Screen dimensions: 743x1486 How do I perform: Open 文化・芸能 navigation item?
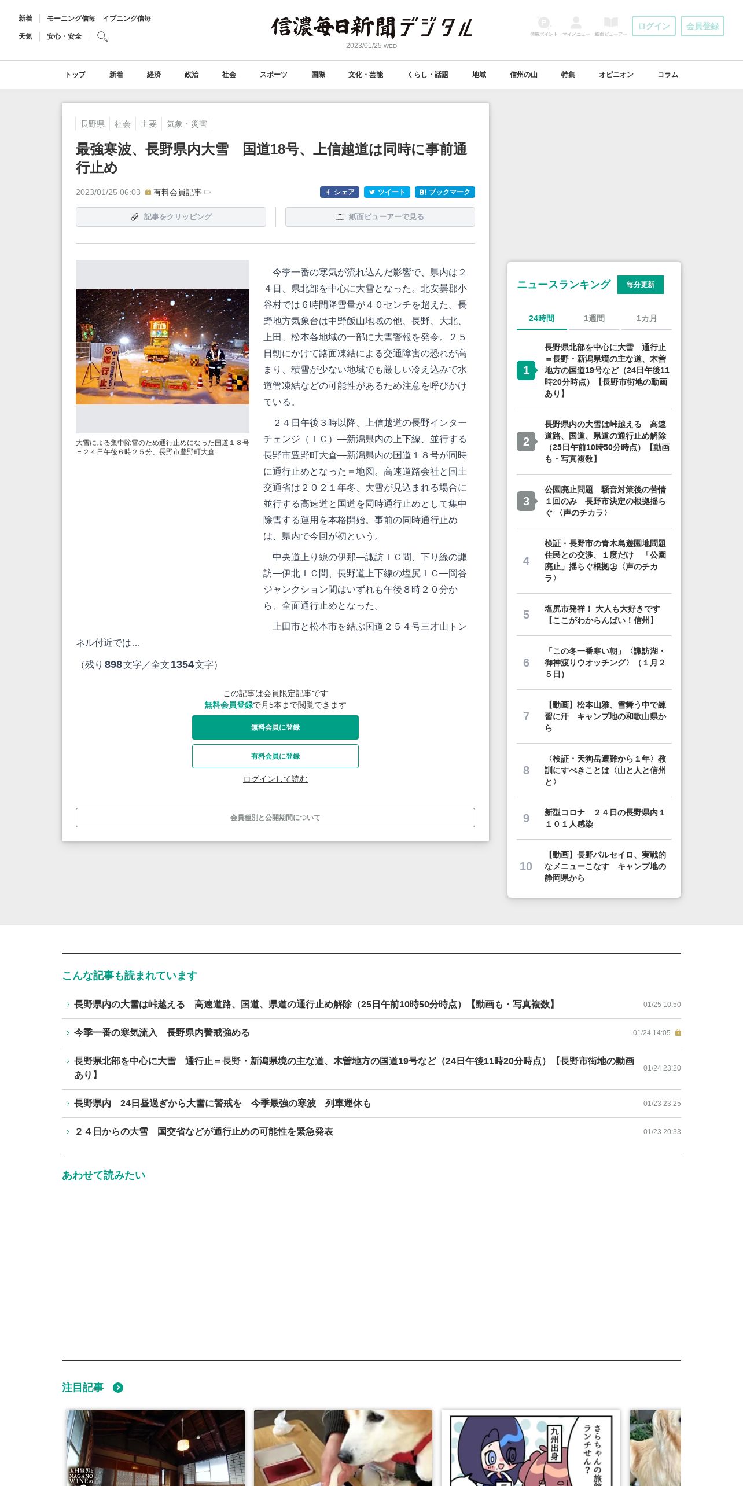click(366, 75)
